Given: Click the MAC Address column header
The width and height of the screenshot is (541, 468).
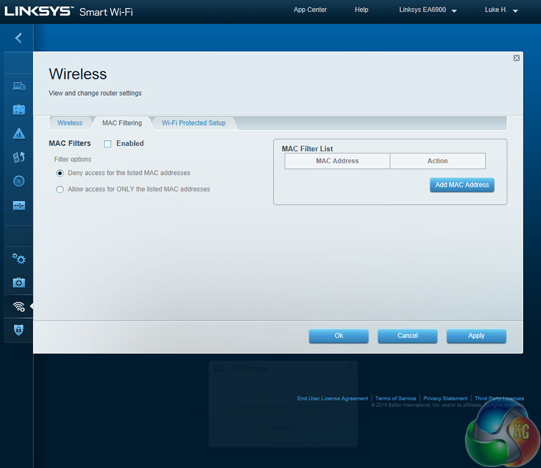Looking at the screenshot, I should pos(338,161).
